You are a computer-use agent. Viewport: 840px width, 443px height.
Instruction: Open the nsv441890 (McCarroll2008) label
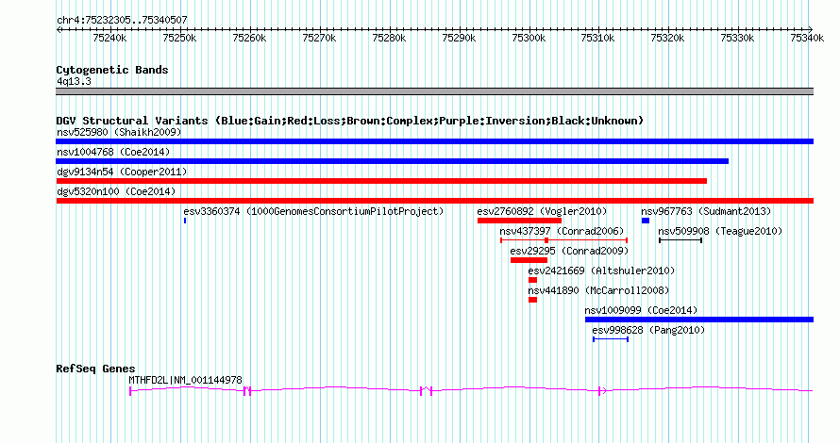(x=598, y=290)
